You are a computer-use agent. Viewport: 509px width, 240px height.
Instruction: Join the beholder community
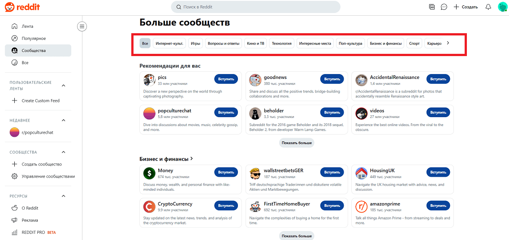point(332,112)
